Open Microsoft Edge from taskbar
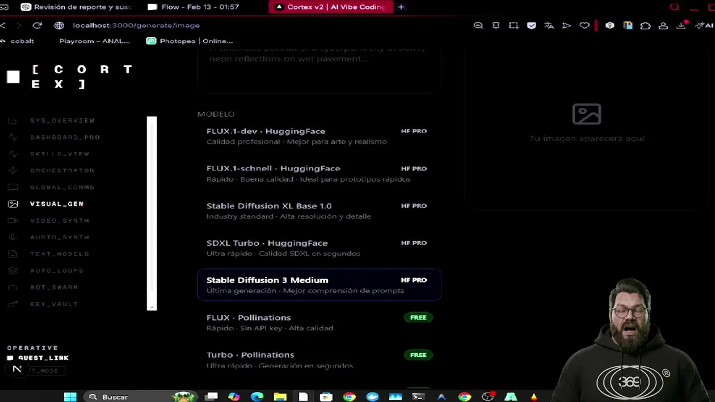The height and width of the screenshot is (402, 715). (x=257, y=397)
